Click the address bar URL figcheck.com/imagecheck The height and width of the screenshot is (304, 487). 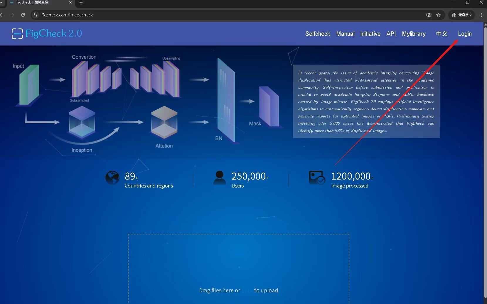click(x=67, y=15)
